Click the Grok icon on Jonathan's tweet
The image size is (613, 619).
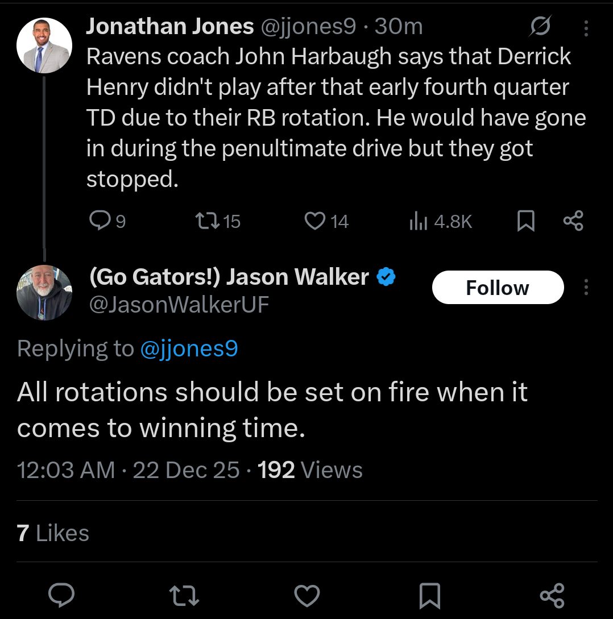point(539,27)
